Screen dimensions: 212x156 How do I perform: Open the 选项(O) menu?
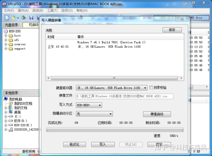click(67, 10)
